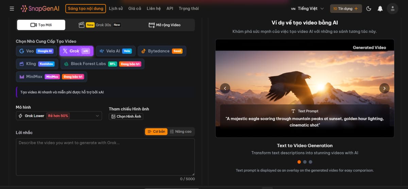
Task: Click the Đang bảo trì badge on MiniMax
Action: 73,77
